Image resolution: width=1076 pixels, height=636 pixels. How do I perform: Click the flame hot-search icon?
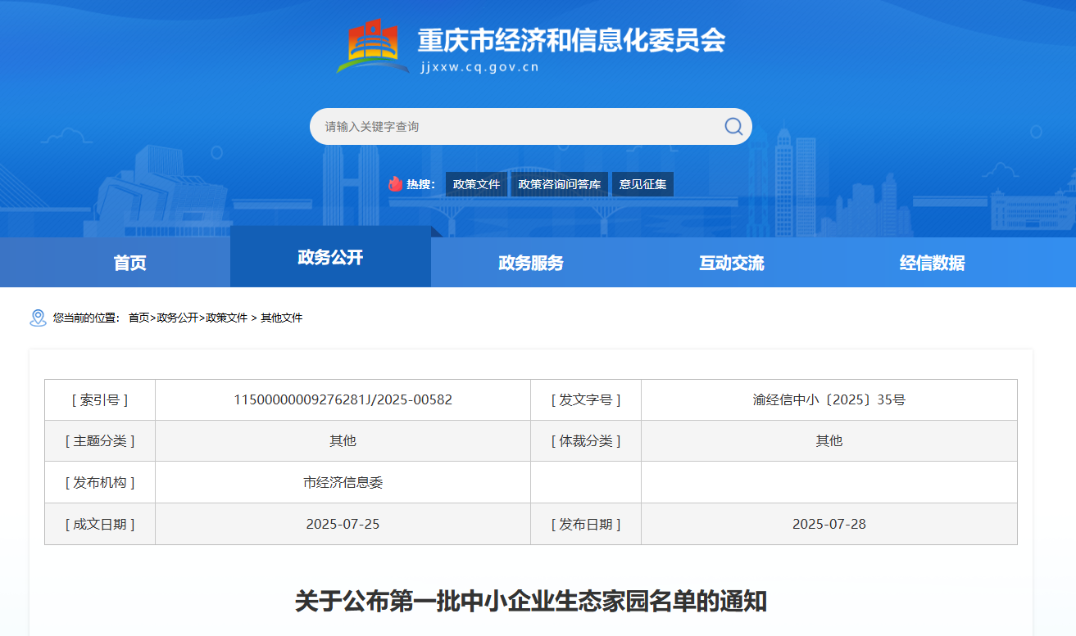click(x=396, y=184)
